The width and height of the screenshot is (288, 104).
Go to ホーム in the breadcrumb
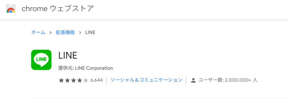pyautogui.click(x=38, y=33)
